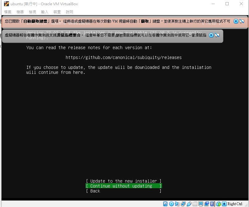Click the recording status icon
This screenshot has height=207, width=249.
[207, 204]
